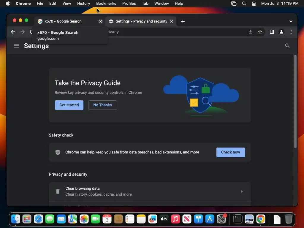The height and width of the screenshot is (228, 304).
Task: Open Stage Manager icon in menu bar
Action: 234,4
